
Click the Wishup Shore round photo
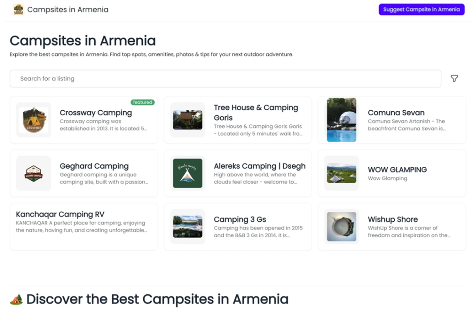(341, 227)
